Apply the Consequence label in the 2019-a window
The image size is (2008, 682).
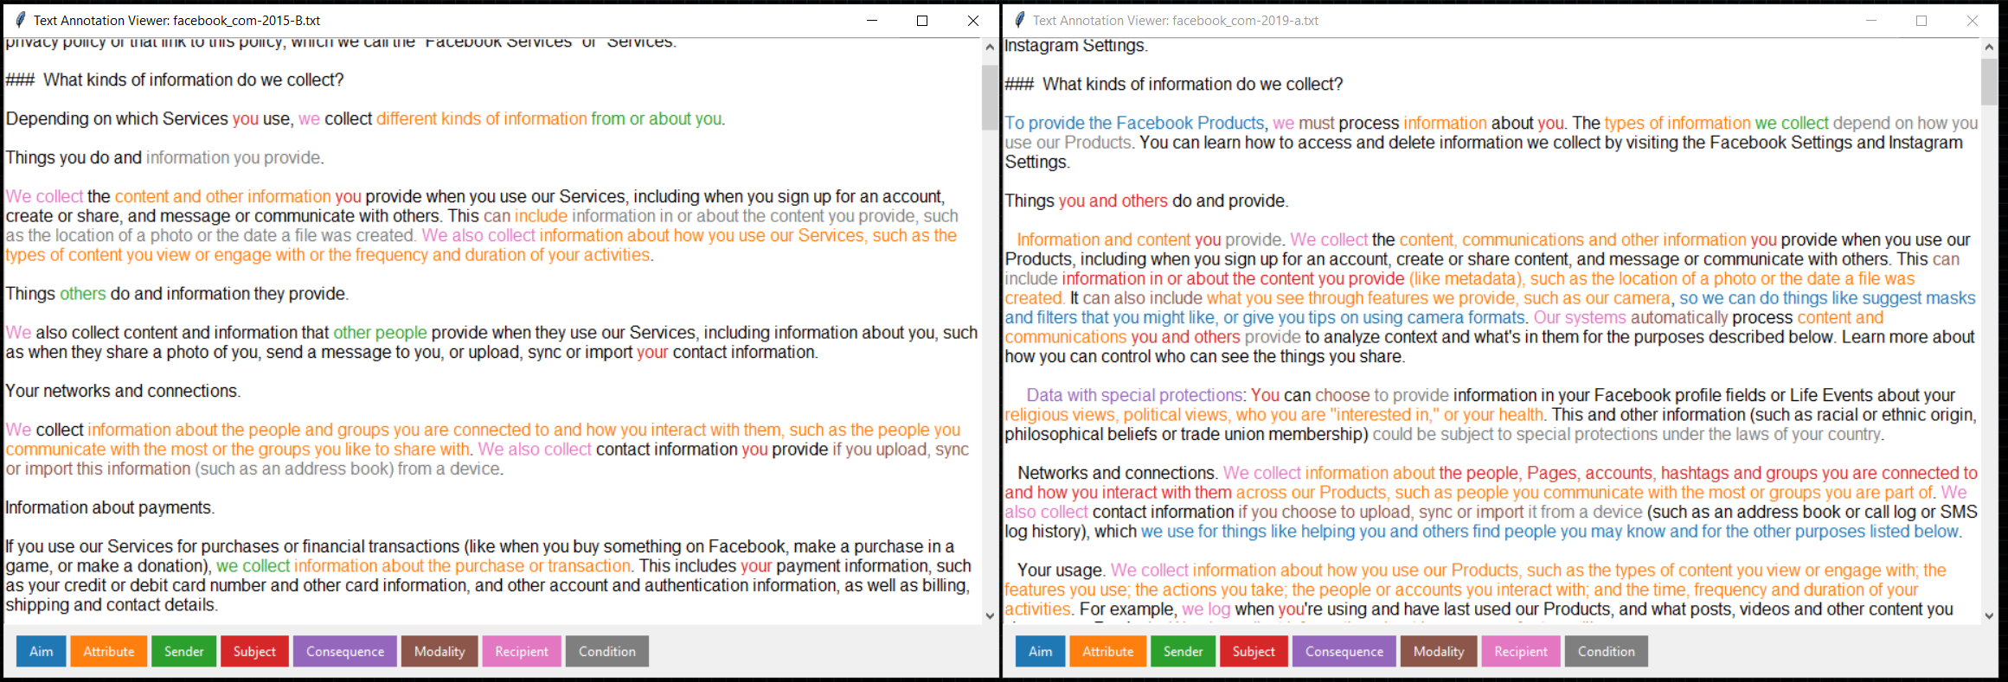click(1344, 651)
